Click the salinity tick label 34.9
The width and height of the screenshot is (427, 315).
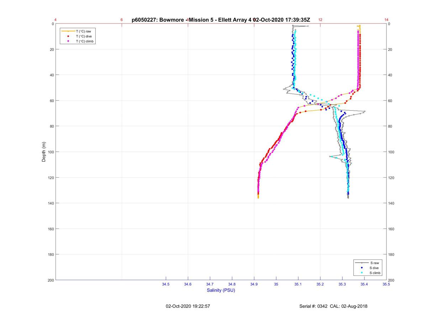[x=254, y=284]
